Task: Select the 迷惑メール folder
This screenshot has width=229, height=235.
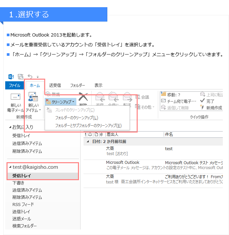Action: [22, 219]
